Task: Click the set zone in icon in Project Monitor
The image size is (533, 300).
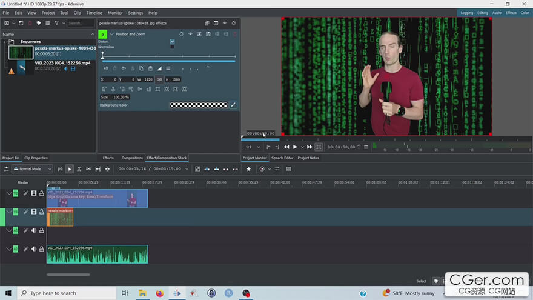Action: coord(268,147)
